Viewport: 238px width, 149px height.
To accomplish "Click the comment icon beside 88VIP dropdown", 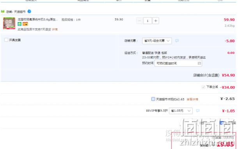I will coord(198,111).
